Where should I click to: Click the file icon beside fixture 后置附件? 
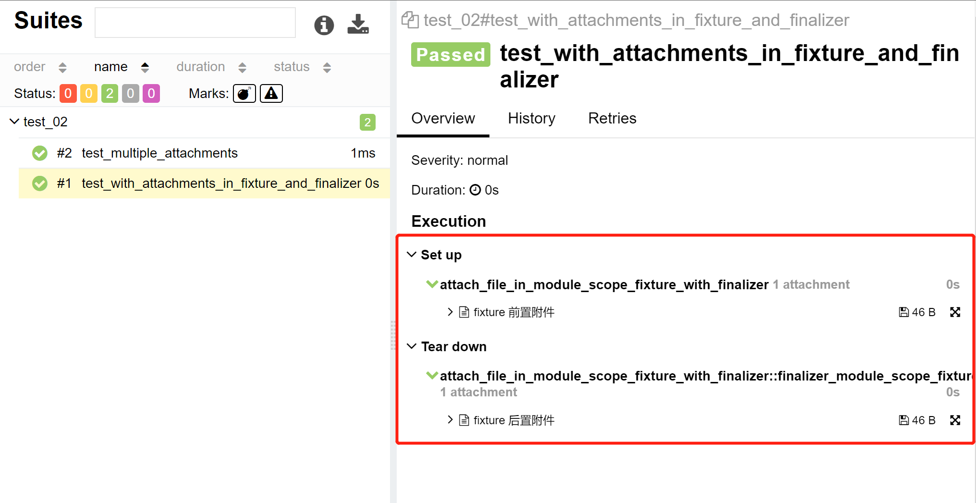click(x=464, y=420)
